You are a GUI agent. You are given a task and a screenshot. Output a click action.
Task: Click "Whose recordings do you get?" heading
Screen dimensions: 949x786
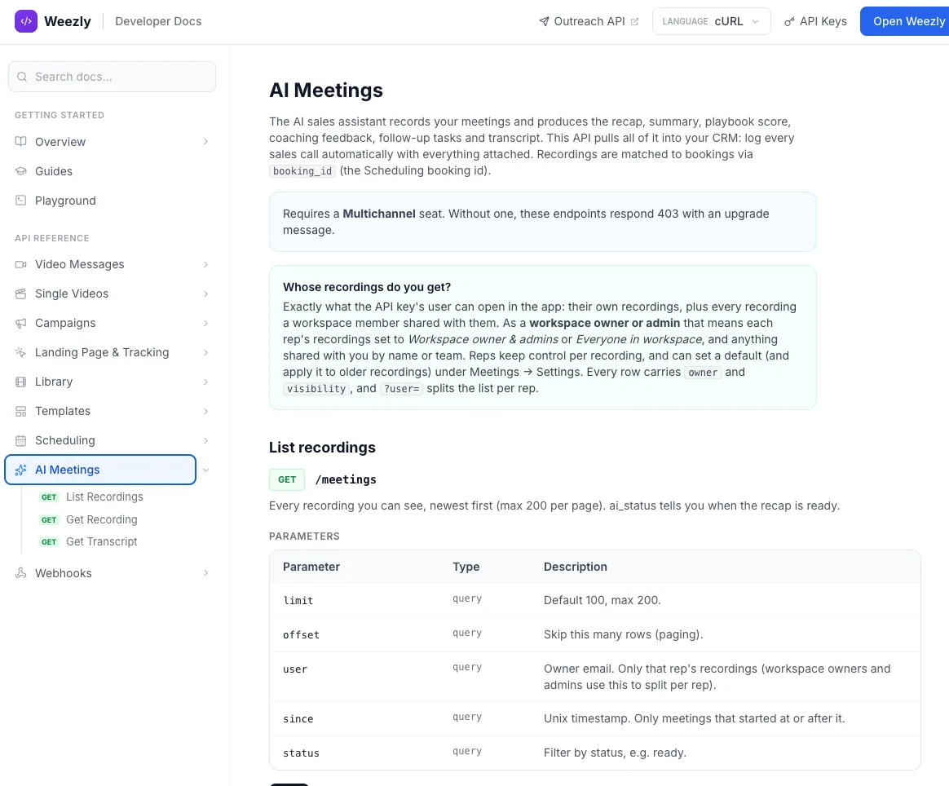(x=367, y=287)
